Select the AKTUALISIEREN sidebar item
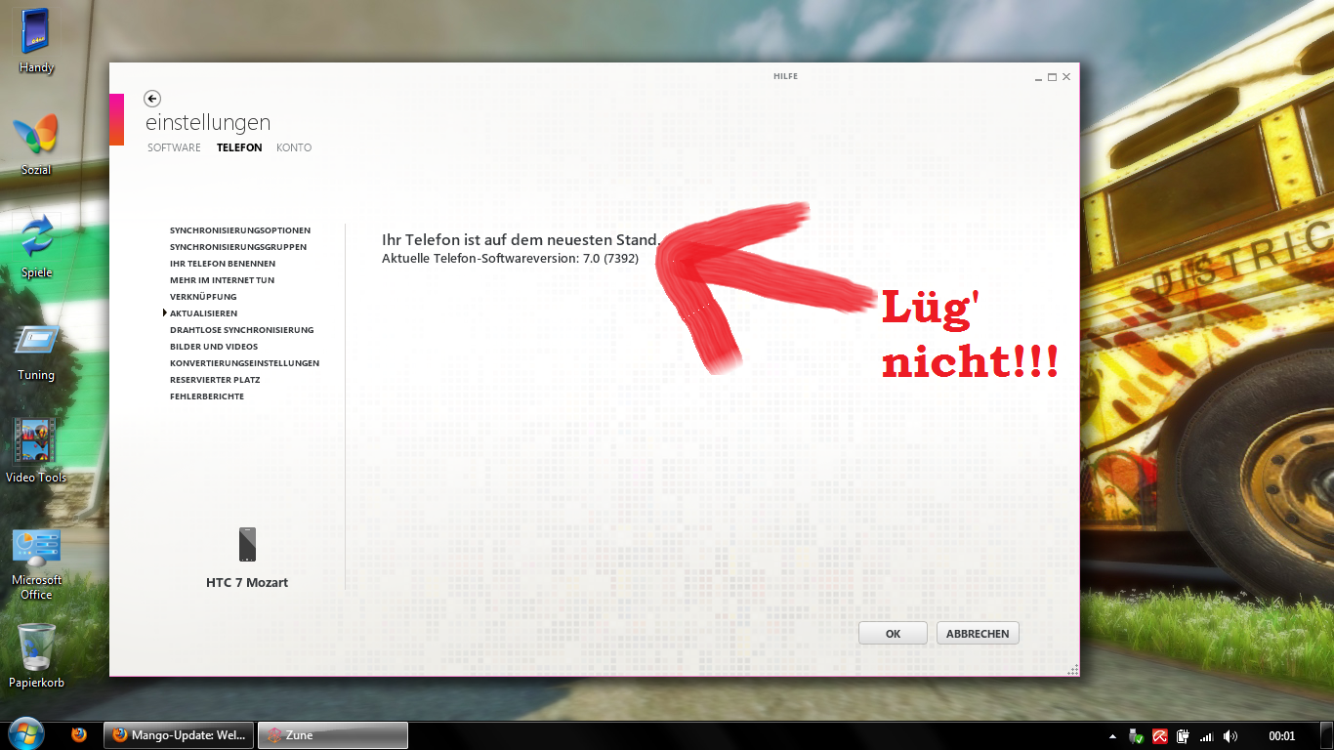The height and width of the screenshot is (750, 1334). coord(203,313)
